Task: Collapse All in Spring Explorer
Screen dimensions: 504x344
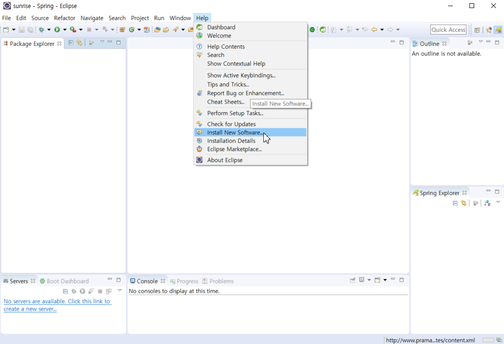Action: coord(455,203)
